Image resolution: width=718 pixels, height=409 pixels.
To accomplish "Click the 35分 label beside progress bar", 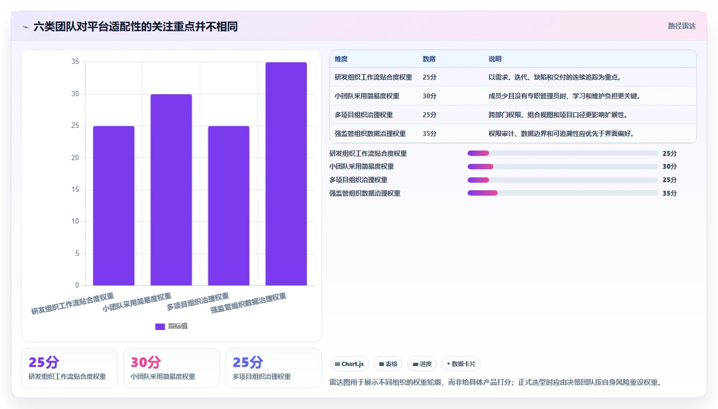I will (x=670, y=193).
